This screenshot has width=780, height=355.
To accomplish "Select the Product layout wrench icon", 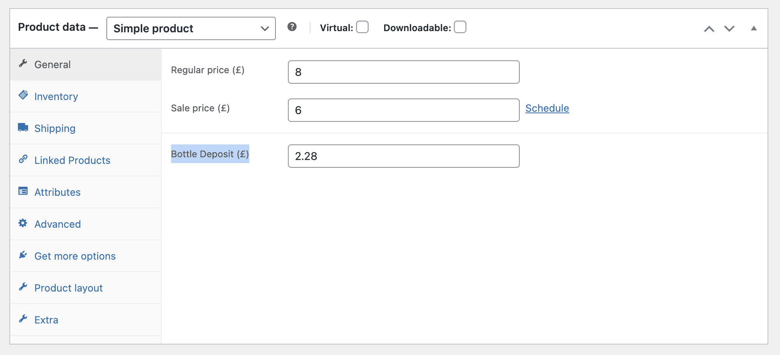I will pos(23,287).
